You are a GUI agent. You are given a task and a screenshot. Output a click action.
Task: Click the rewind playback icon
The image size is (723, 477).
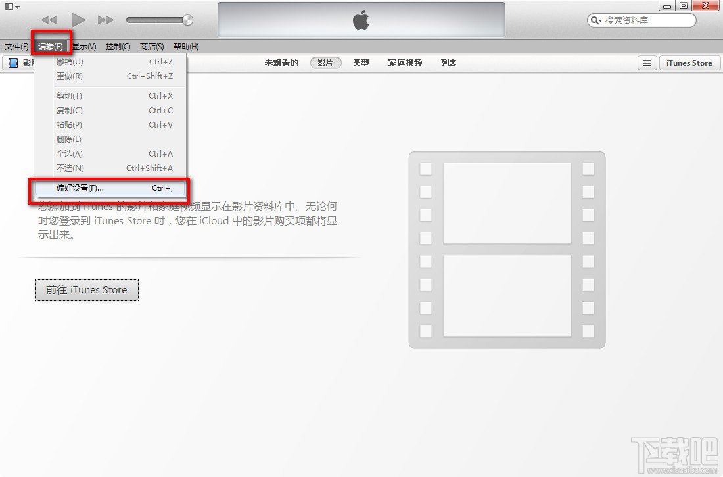click(49, 20)
